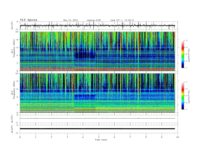Click the "Time (min)" axis title
The height and width of the screenshot is (154, 200).
click(101, 140)
